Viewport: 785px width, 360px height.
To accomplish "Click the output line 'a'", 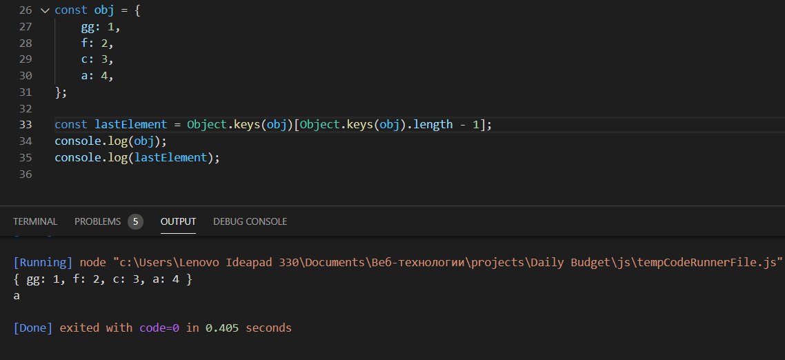I will pos(17,296).
